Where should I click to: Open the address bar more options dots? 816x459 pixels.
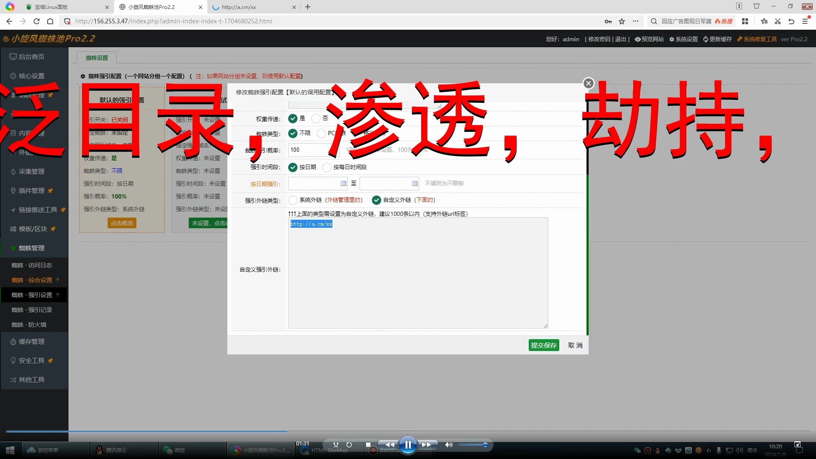635,21
